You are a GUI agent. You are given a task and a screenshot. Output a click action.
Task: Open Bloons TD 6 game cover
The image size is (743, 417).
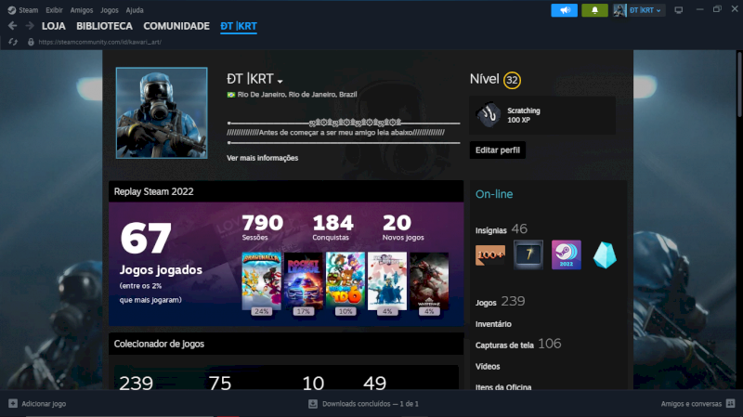(x=345, y=281)
